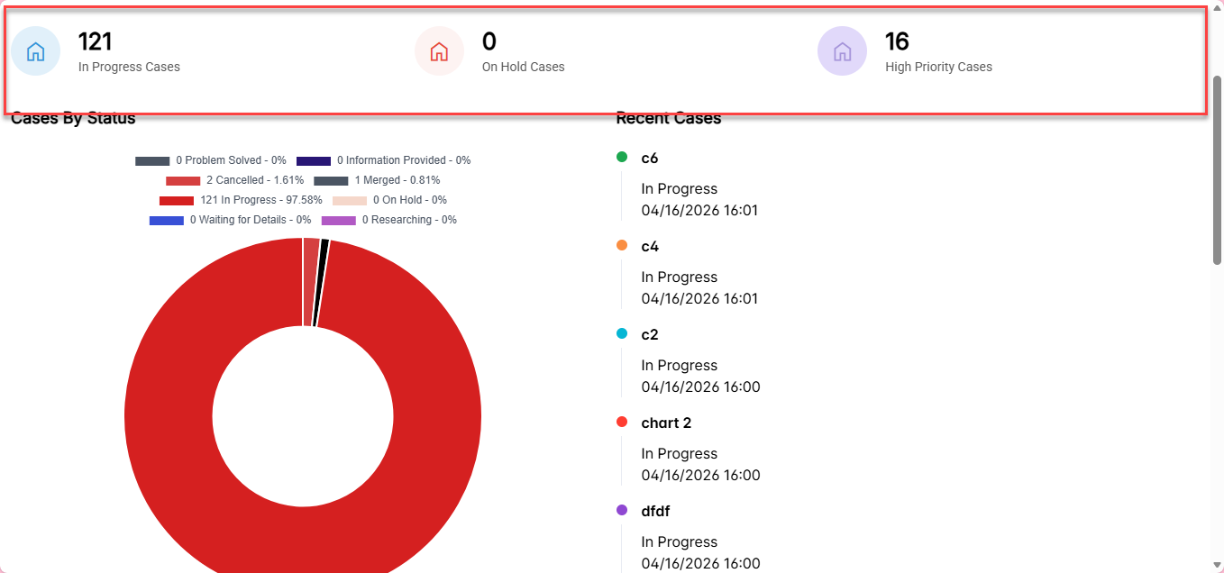Click the 16 High Priority Cases count
1224x573 pixels.
(x=897, y=41)
